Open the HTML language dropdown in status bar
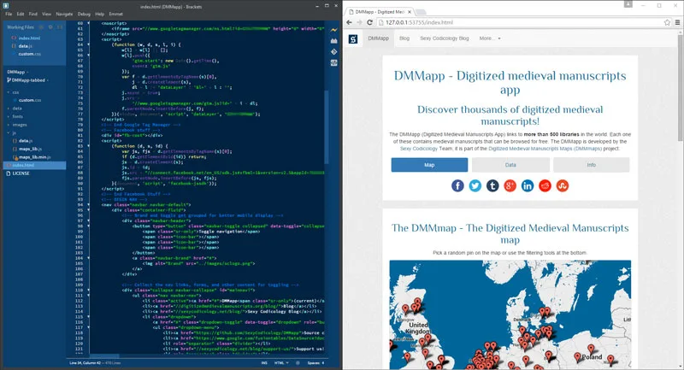684x370 pixels. 281,362
